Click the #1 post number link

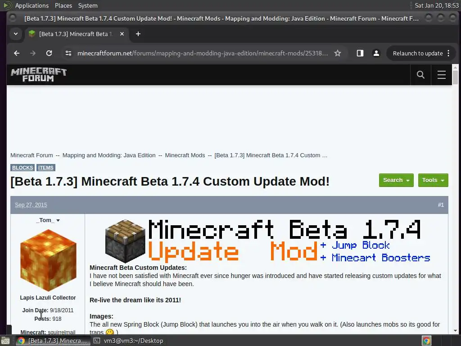click(x=441, y=205)
